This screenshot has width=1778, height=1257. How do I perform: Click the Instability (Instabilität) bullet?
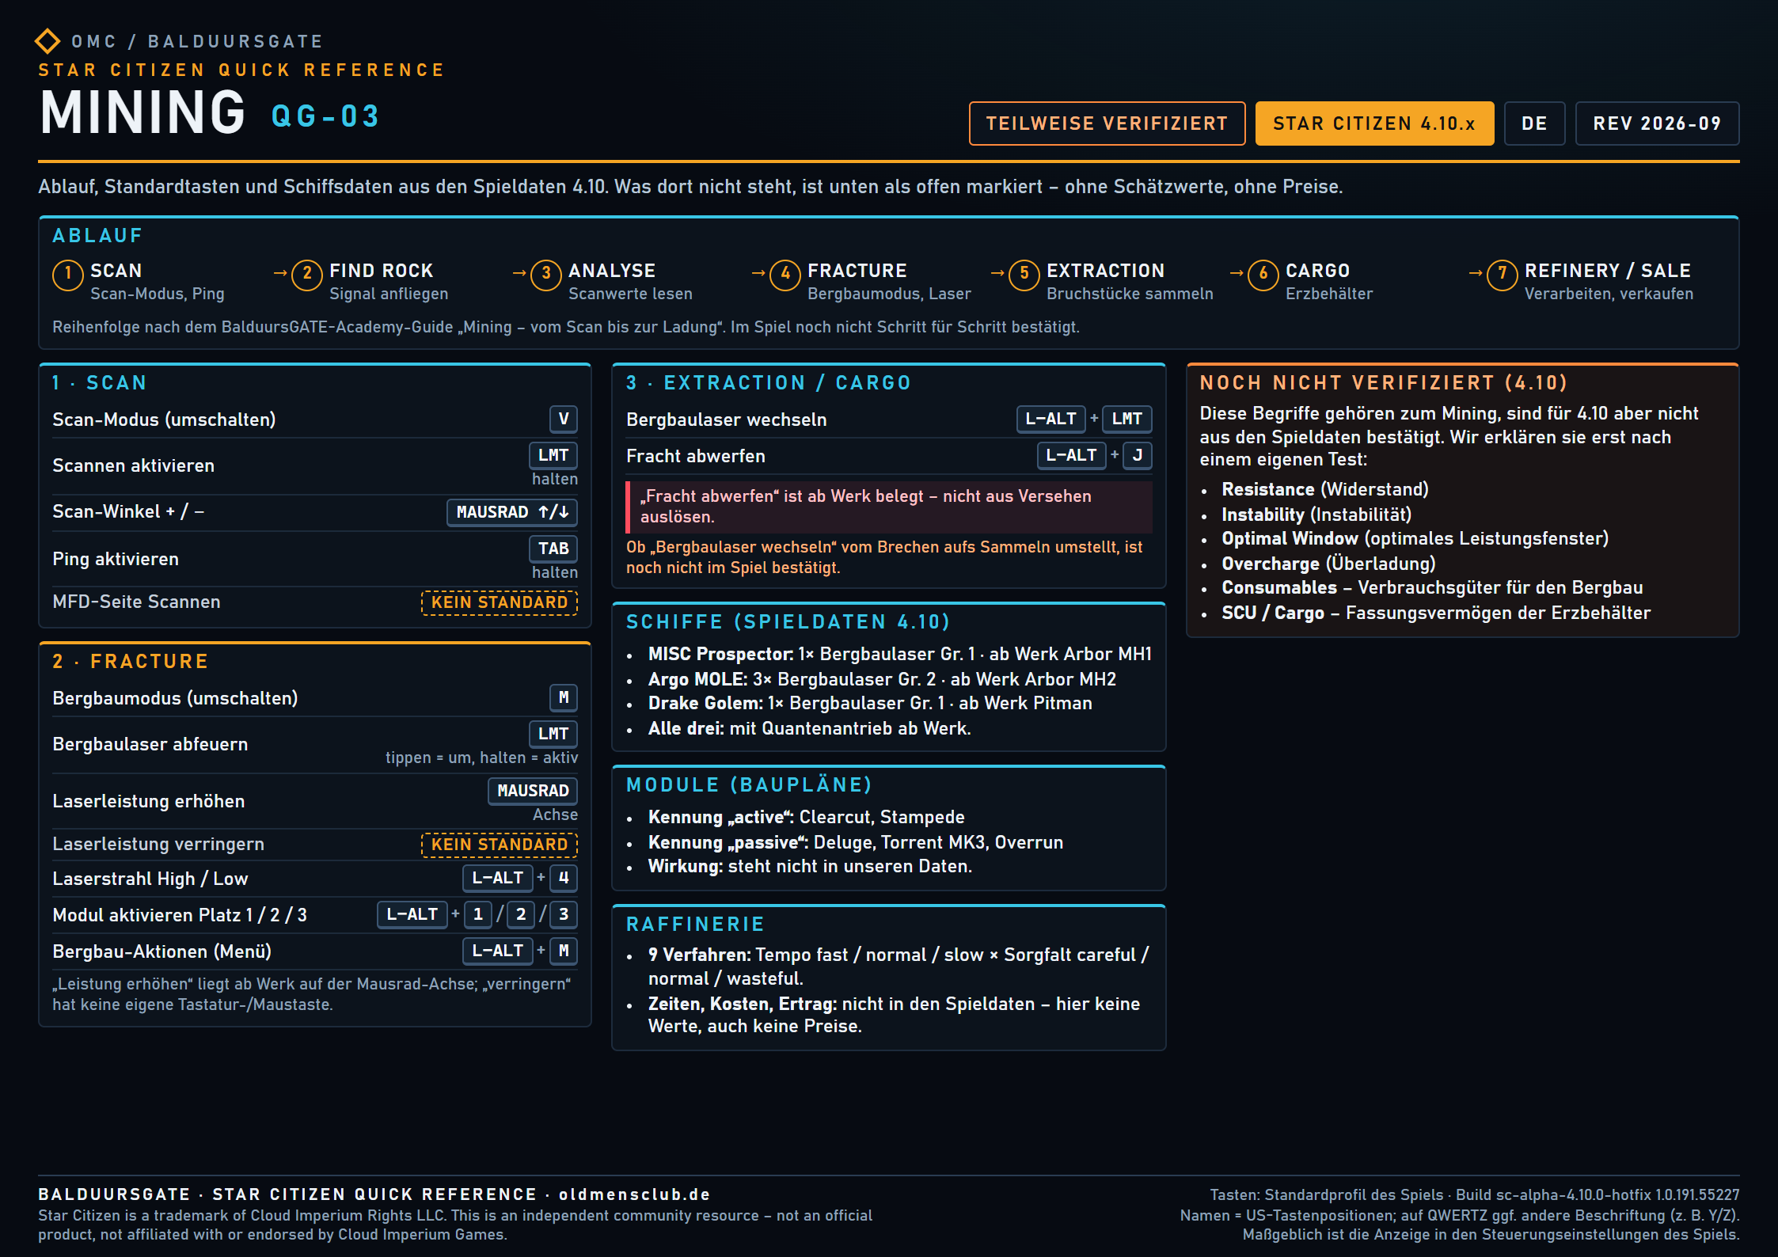(x=1316, y=515)
